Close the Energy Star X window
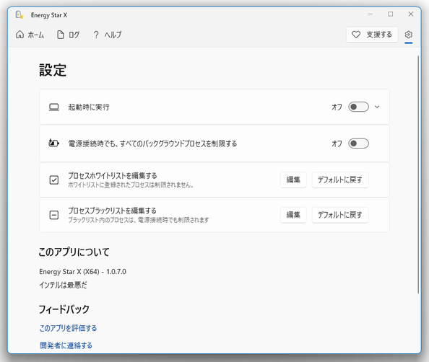This screenshot has width=429, height=362. click(411, 14)
